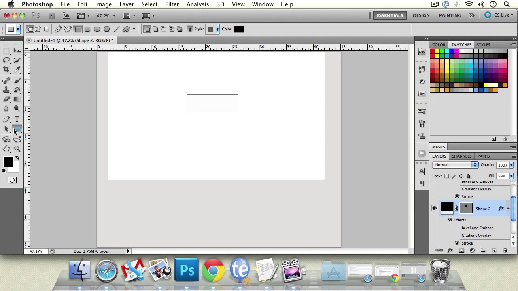Toggle Edit in Quick Mask mode

click(x=12, y=180)
